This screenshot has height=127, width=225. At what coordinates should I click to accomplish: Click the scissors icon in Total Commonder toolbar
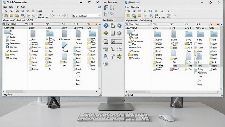pos(53,16)
